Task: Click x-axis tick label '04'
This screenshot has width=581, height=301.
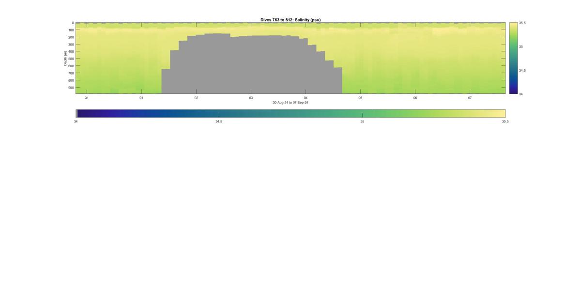Action: tap(306, 98)
